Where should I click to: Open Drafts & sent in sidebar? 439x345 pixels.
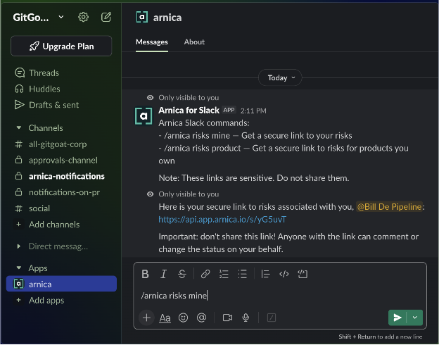[x=61, y=105]
